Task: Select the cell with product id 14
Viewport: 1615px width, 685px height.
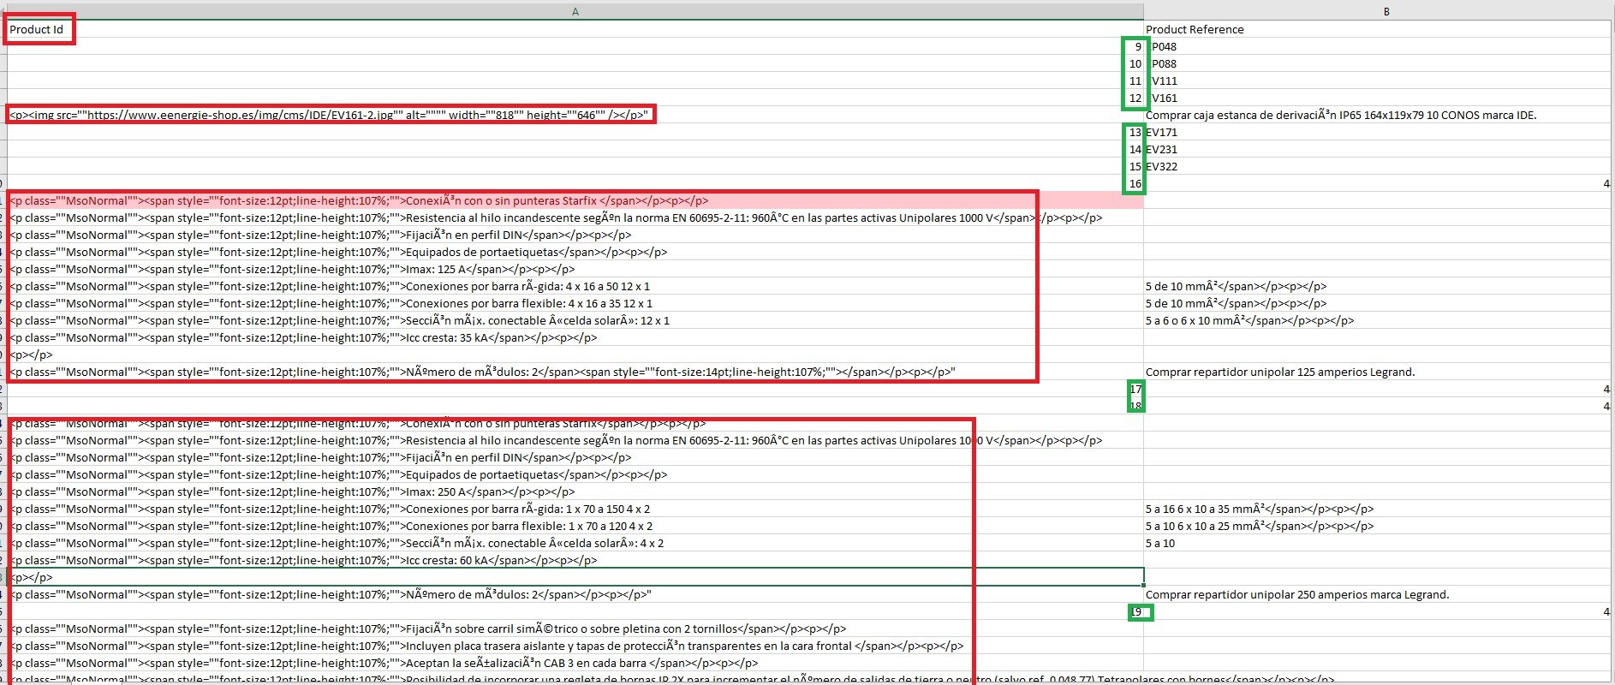Action: 575,149
